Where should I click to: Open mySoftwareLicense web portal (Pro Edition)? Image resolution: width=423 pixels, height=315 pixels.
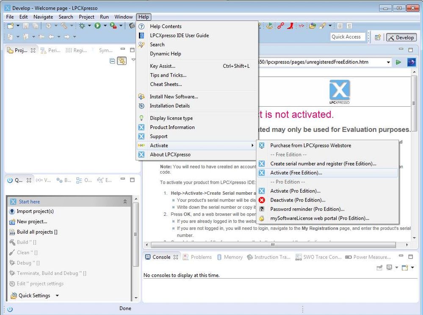tap(327, 218)
